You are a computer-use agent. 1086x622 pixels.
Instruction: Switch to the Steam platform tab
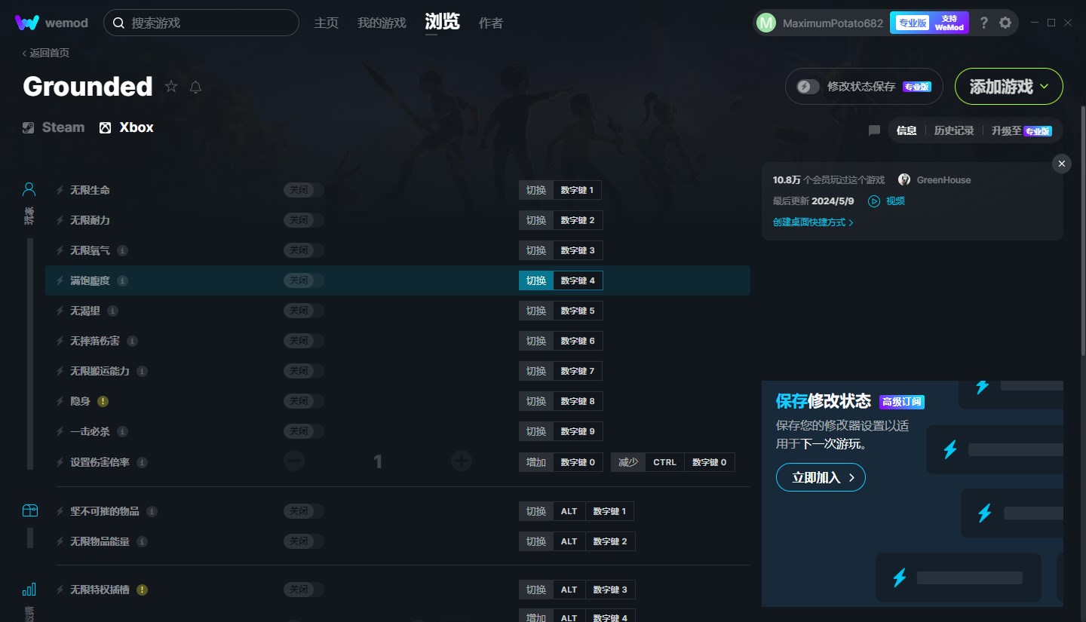54,127
